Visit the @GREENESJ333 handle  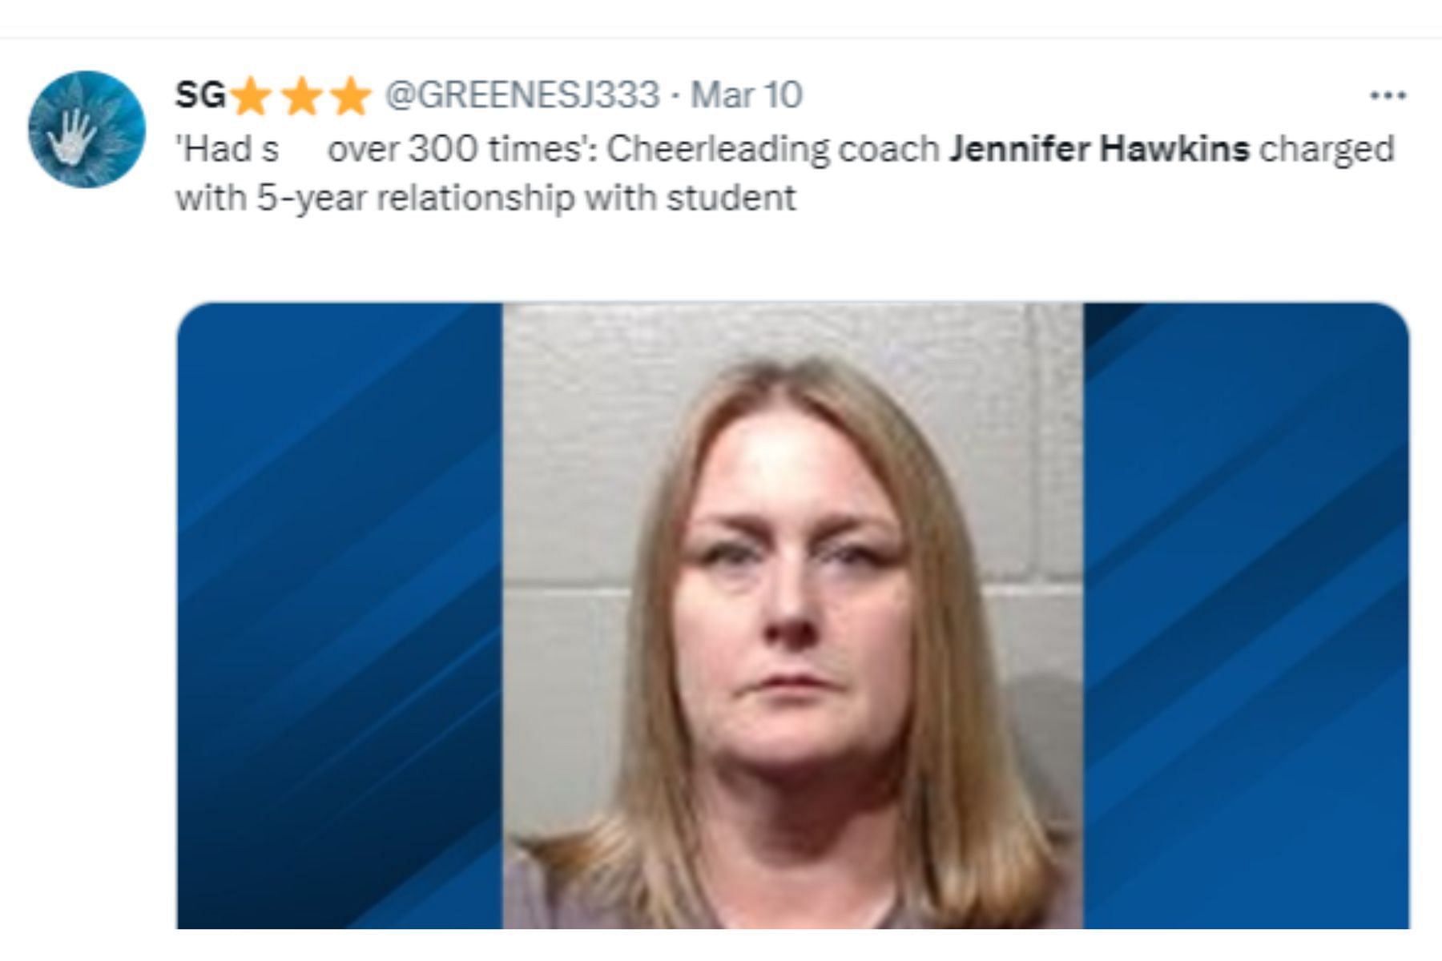(522, 95)
